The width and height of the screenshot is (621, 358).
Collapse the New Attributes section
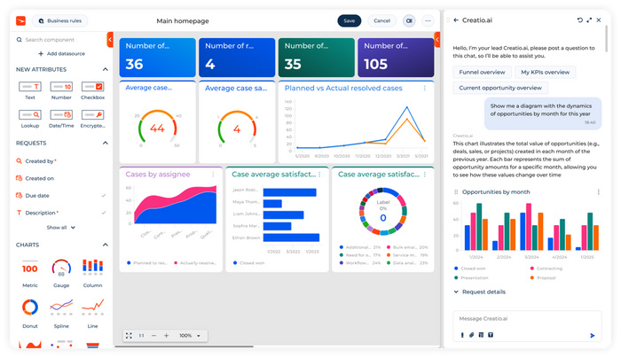pyautogui.click(x=105, y=69)
